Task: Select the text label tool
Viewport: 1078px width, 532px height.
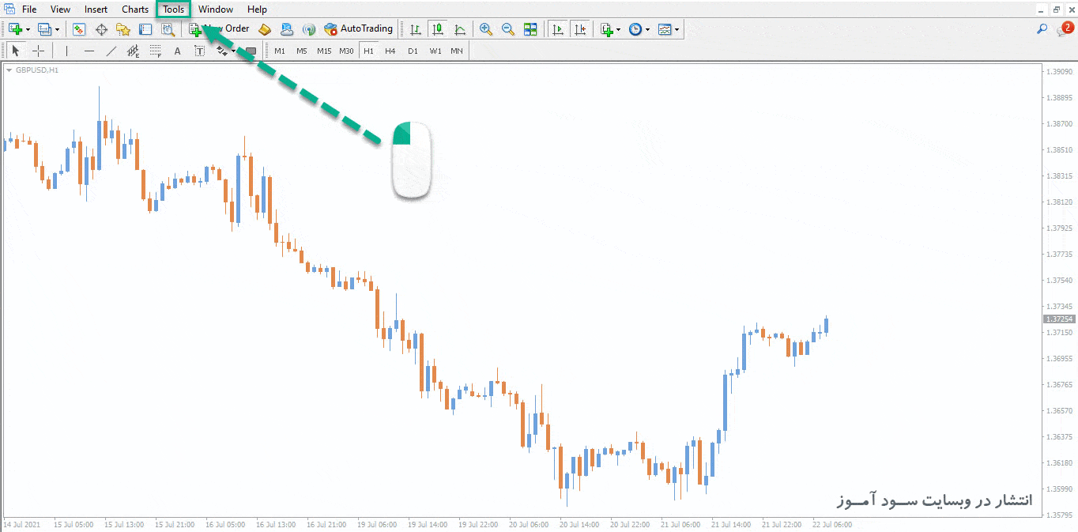Action: point(200,51)
